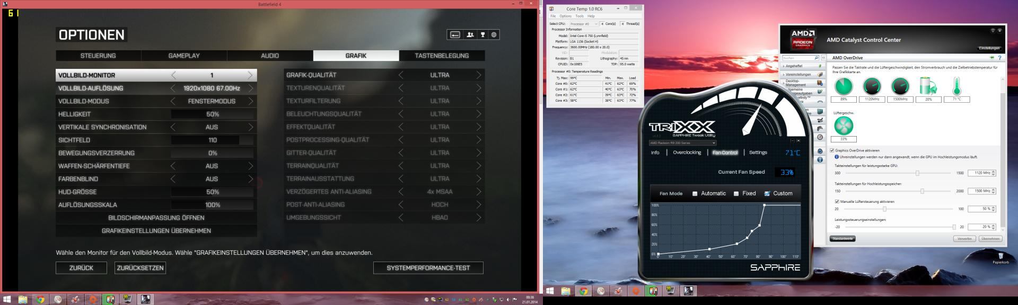Click right arrow of Vertikale Synchronisation

coord(250,127)
